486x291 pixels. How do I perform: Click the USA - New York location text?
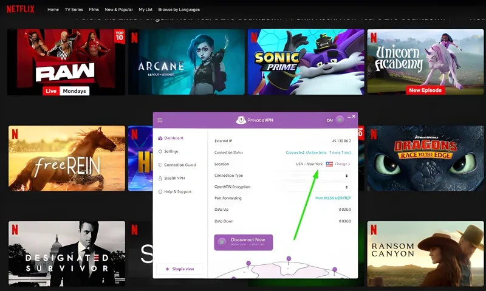309,164
